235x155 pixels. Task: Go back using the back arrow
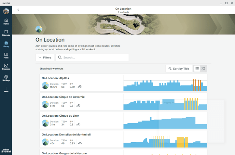[18, 10]
